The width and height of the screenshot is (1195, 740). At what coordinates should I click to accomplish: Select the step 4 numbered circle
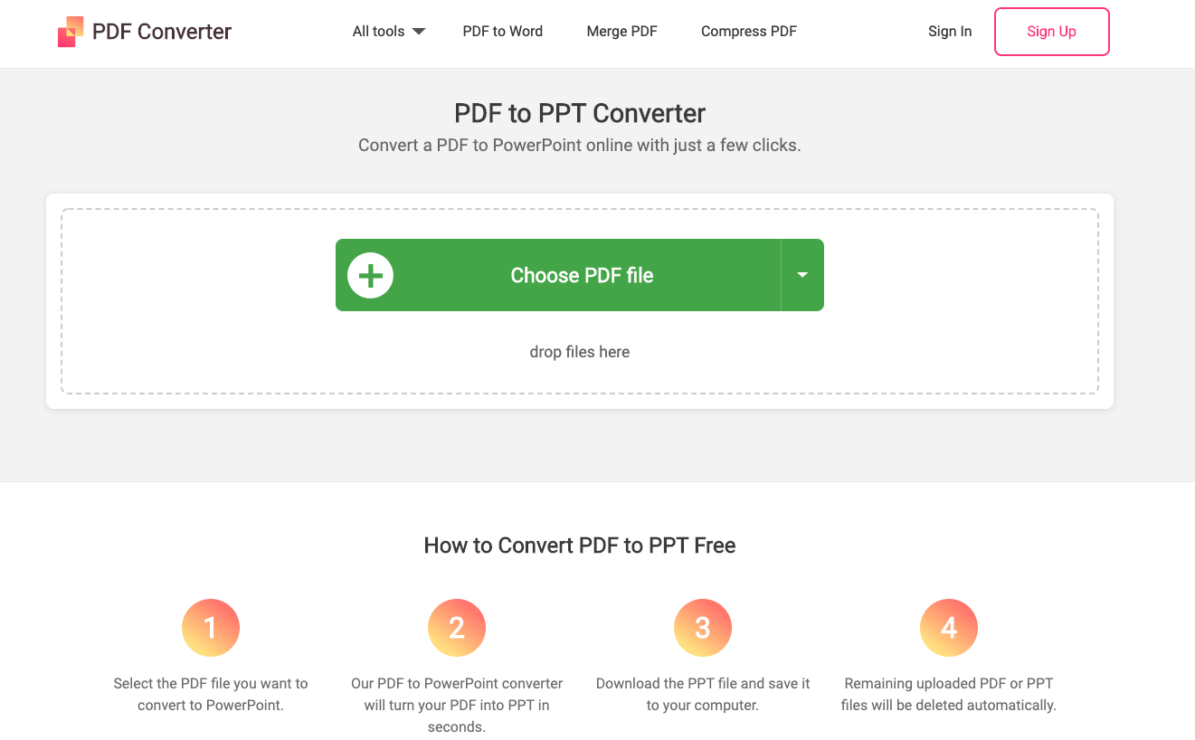[x=949, y=627]
